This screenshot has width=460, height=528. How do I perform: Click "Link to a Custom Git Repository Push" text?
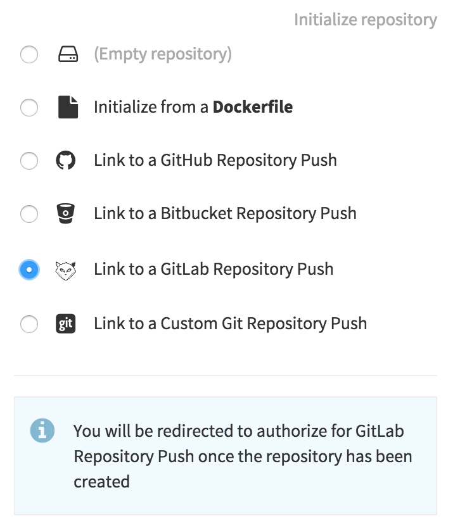tap(231, 324)
